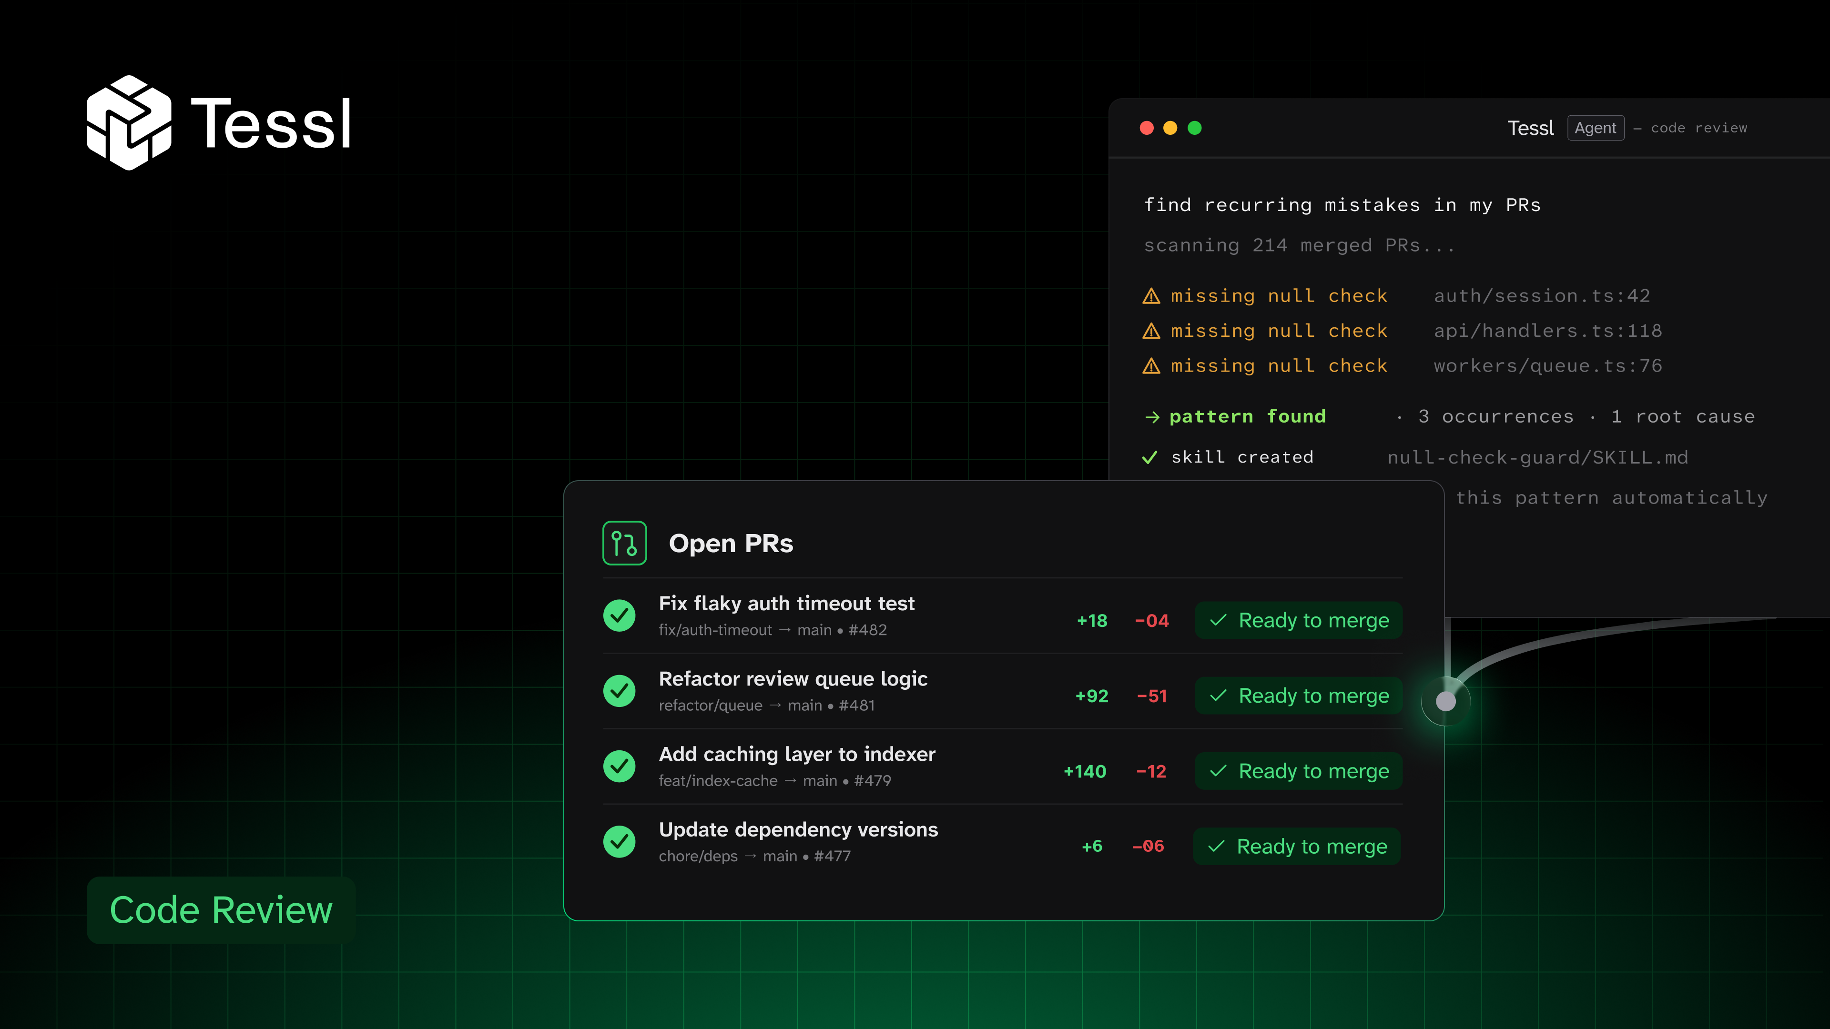Click the Tessl cube logo icon
1830x1029 pixels.
point(129,123)
